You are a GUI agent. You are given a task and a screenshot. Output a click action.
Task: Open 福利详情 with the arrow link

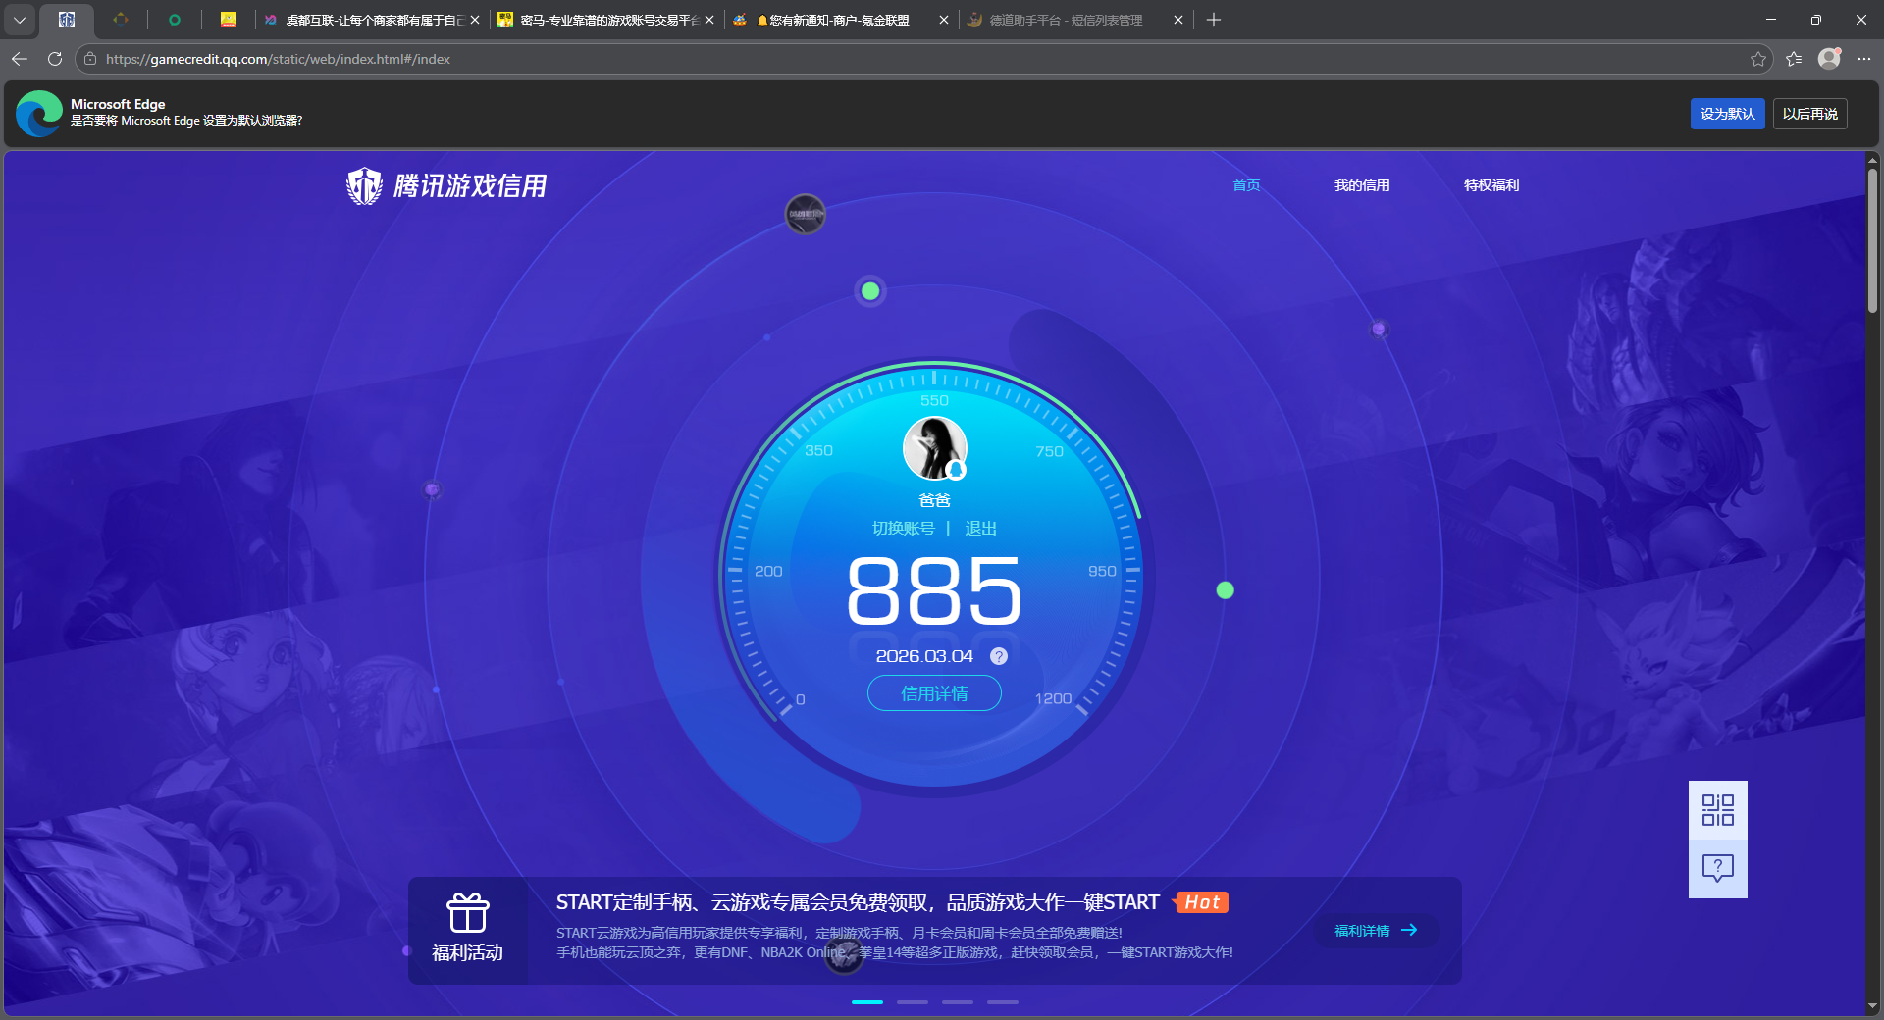tap(1374, 930)
